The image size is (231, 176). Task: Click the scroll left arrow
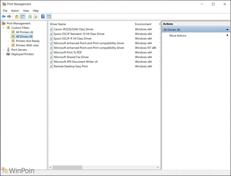tap(50, 167)
